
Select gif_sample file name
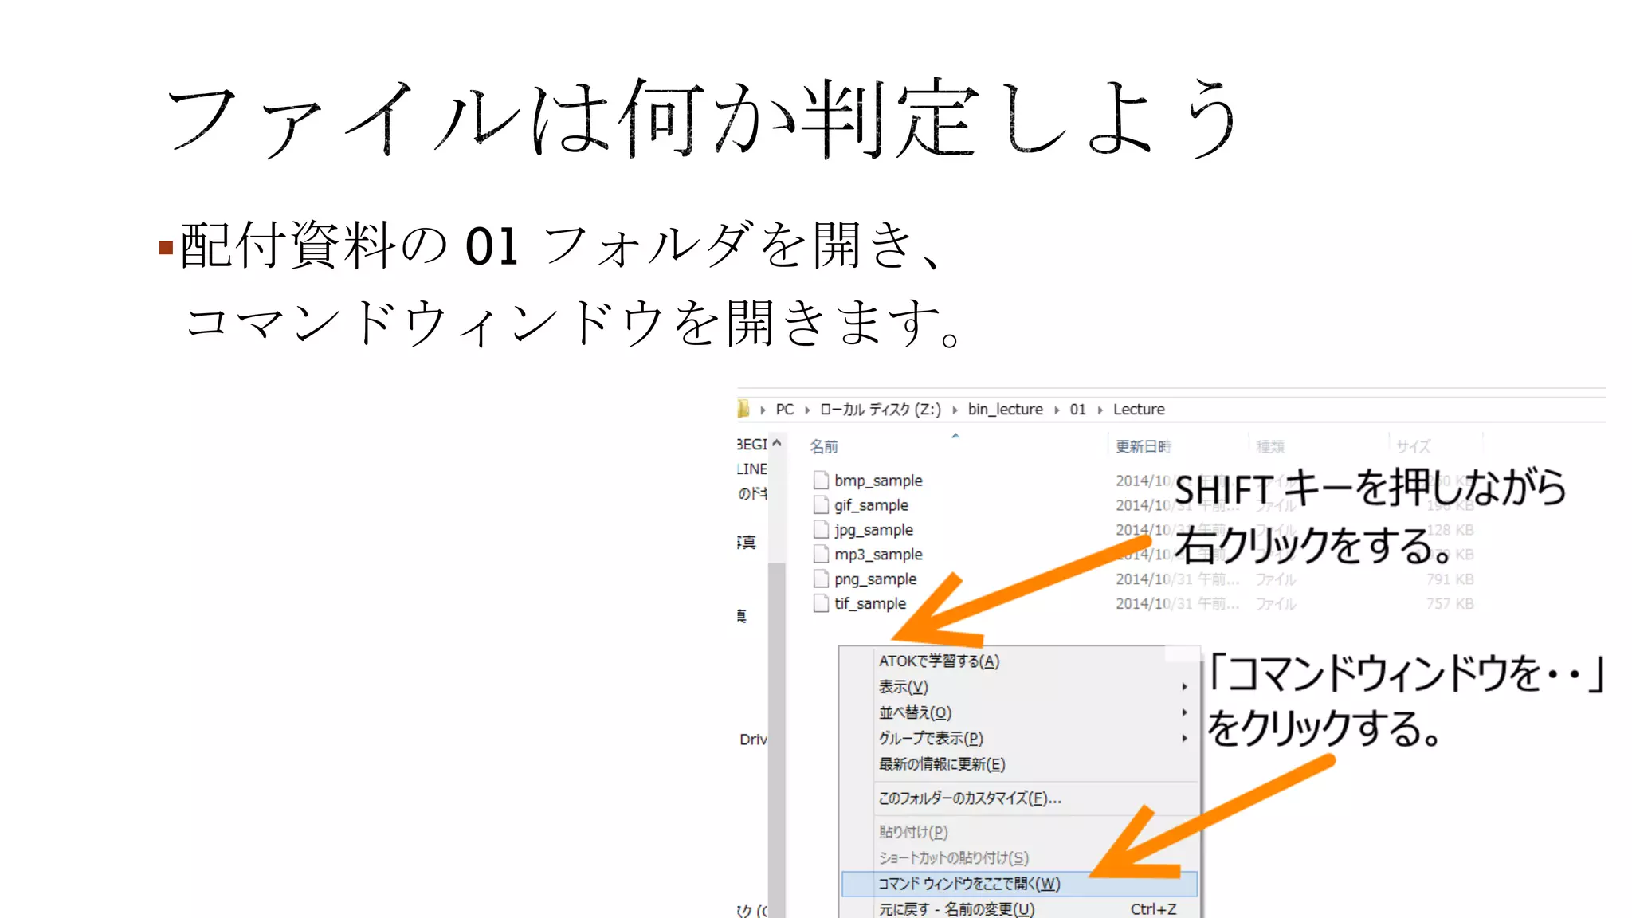pos(871,505)
